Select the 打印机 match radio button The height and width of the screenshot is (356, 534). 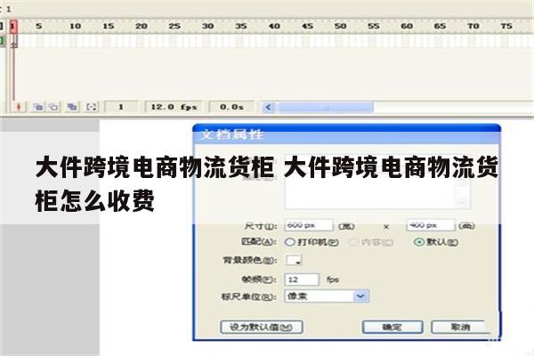(x=289, y=242)
